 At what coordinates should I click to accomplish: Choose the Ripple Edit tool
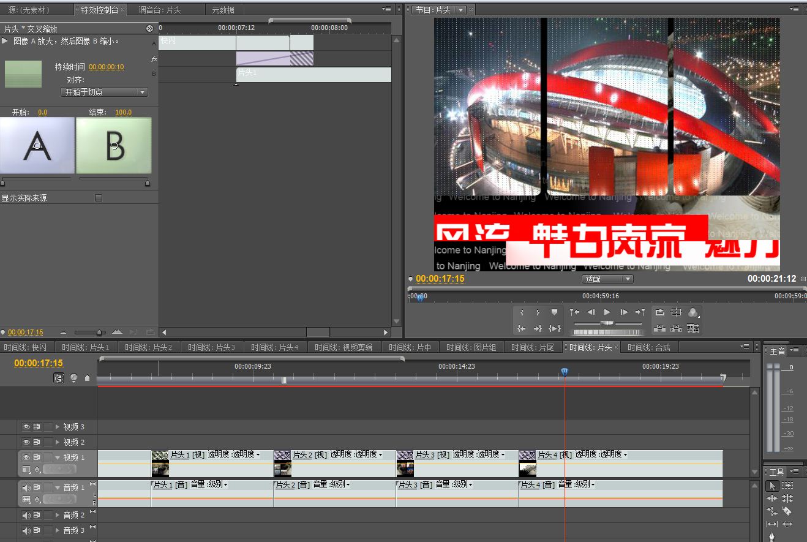tap(772, 499)
